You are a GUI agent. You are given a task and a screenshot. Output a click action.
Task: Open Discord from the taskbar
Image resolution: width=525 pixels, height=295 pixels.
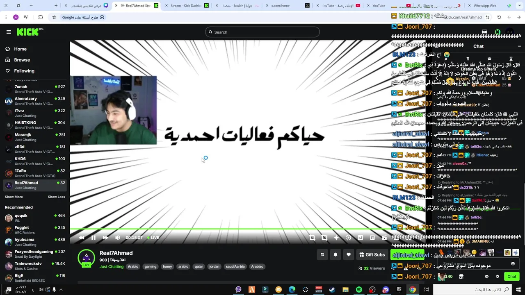click(x=386, y=290)
